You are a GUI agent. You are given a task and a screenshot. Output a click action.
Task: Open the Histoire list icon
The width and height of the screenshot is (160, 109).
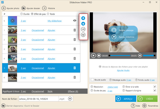[44, 8]
